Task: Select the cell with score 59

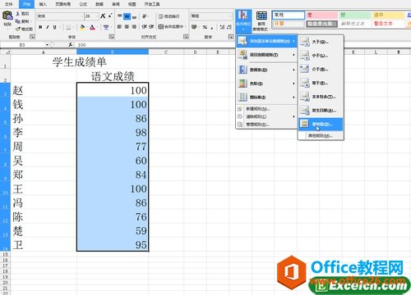Action: [x=113, y=230]
